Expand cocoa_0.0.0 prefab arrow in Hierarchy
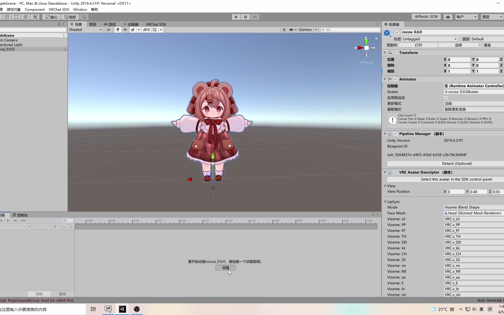The height and width of the screenshot is (315, 504). click(x=65, y=49)
